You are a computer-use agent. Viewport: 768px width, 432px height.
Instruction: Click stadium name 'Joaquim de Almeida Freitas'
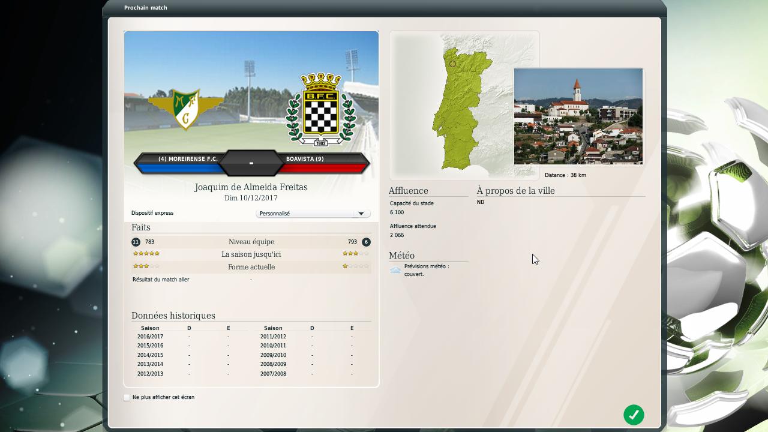point(251,187)
